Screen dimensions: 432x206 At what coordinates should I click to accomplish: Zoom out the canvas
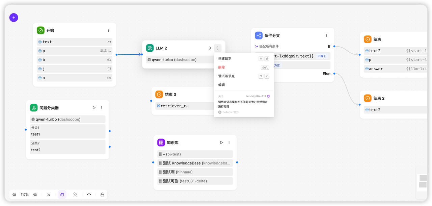(x=14, y=195)
